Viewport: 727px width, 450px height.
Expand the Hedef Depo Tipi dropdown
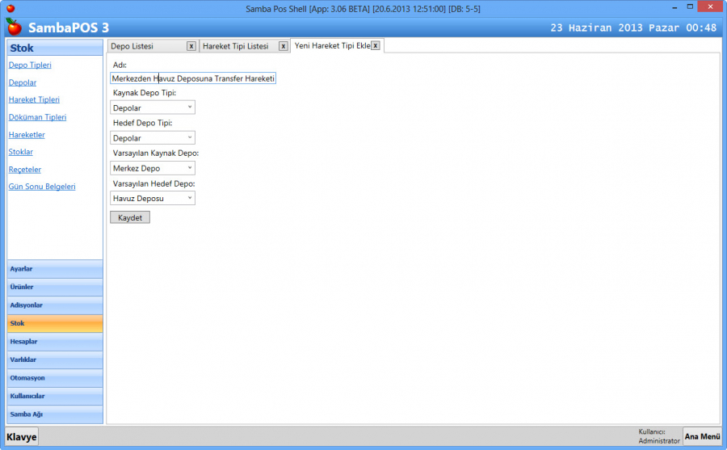153,138
